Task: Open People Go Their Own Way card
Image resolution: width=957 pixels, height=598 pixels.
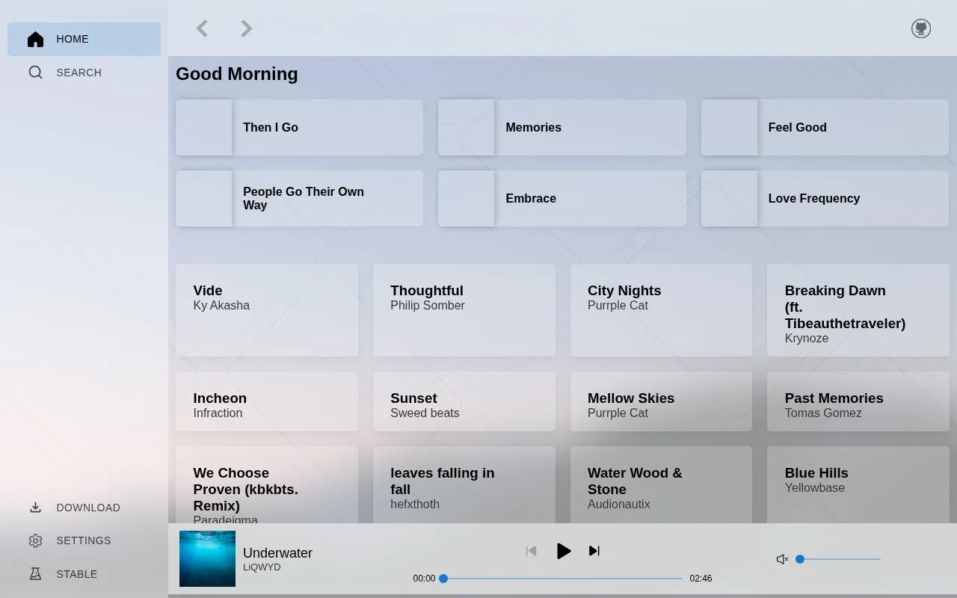Action: (x=299, y=198)
